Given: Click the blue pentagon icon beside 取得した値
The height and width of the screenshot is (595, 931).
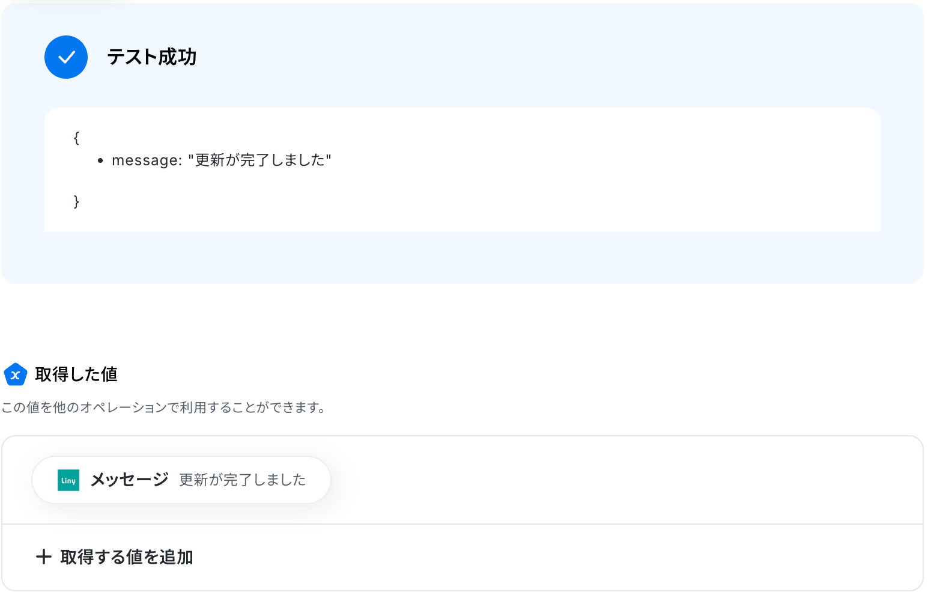Looking at the screenshot, I should tap(16, 374).
